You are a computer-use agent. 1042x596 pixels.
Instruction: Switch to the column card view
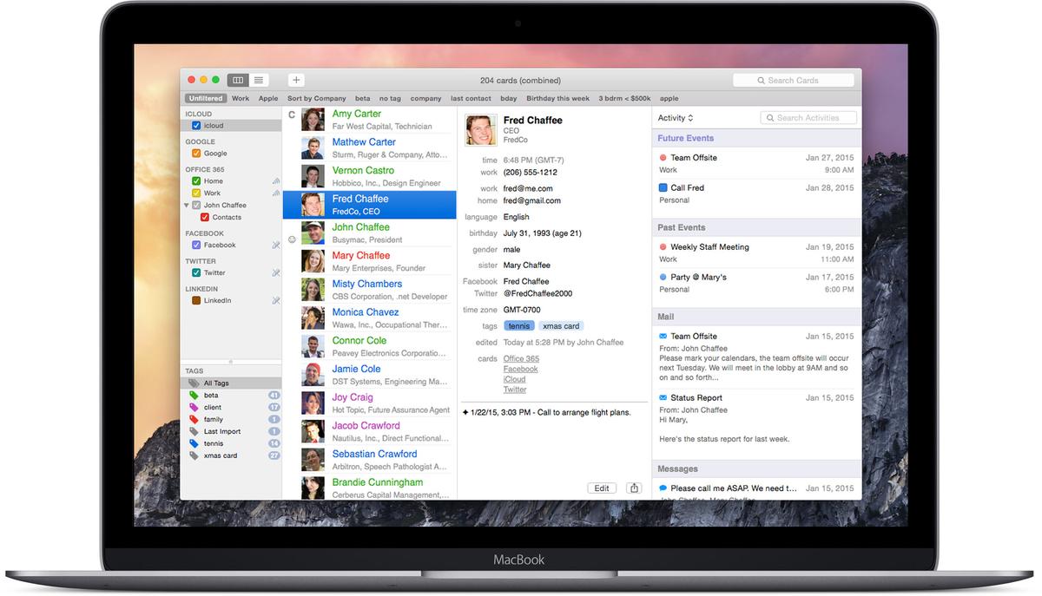click(238, 80)
